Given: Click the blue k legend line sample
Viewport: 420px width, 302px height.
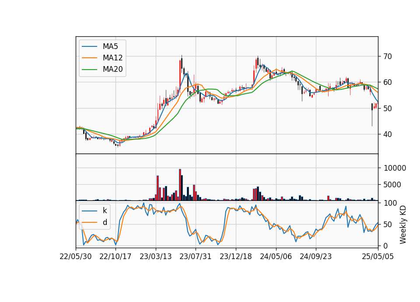Looking at the screenshot, I should coord(89,211).
